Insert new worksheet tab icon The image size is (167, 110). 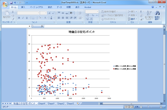pos(78,104)
